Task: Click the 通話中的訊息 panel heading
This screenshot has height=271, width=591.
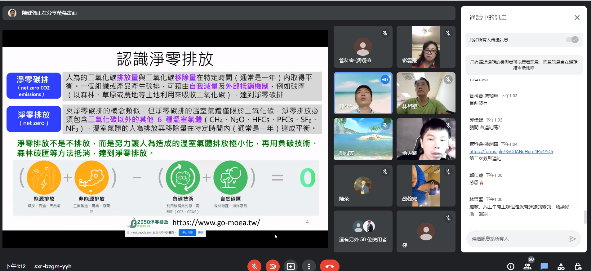Action: (488, 18)
